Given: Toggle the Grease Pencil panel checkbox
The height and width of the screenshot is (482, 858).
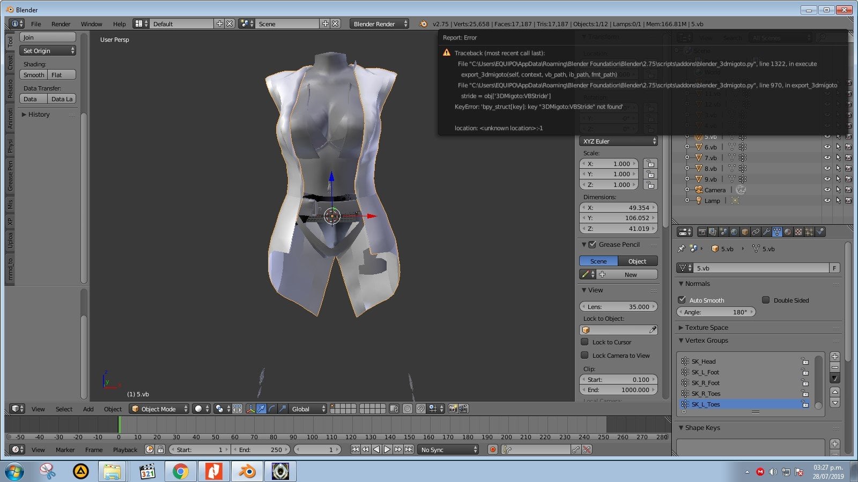Looking at the screenshot, I should (593, 244).
